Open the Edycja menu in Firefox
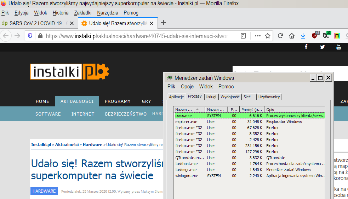The image size is (348, 199). pyautogui.click(x=21, y=13)
